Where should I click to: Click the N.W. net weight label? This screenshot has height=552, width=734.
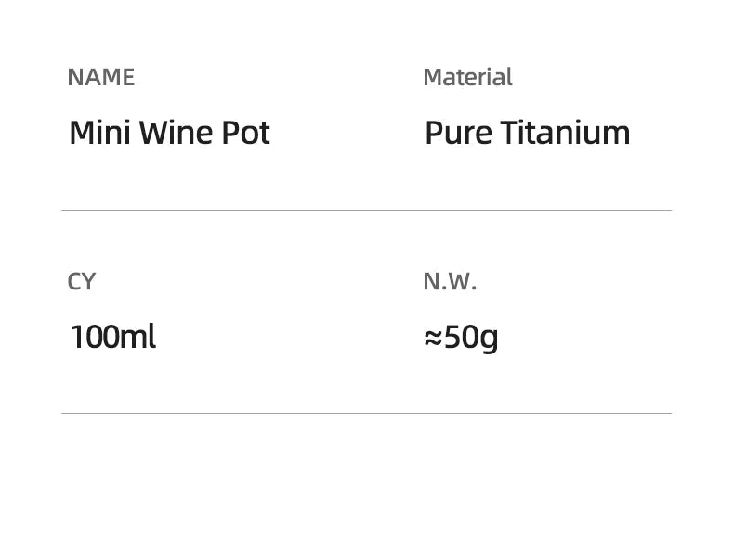click(450, 281)
